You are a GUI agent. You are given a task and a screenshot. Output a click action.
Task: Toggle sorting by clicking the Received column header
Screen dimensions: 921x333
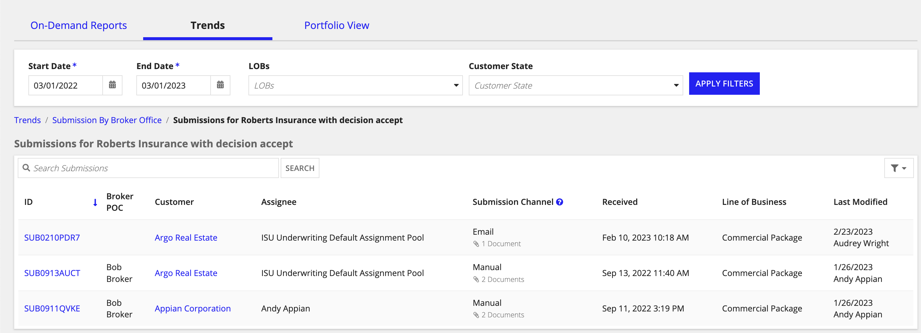click(620, 202)
